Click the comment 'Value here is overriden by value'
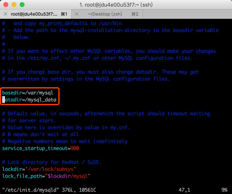Image resolution: width=232 pixels, height=194 pixels. pyautogui.click(x=66, y=128)
